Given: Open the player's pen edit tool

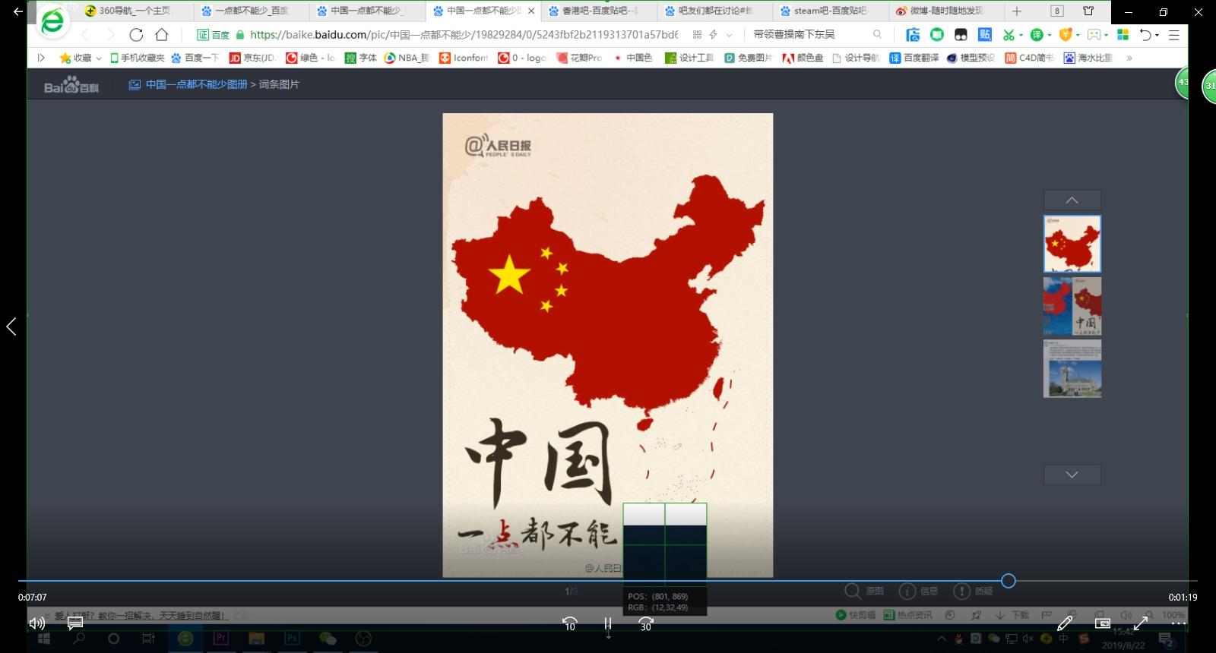Looking at the screenshot, I should tap(1065, 623).
